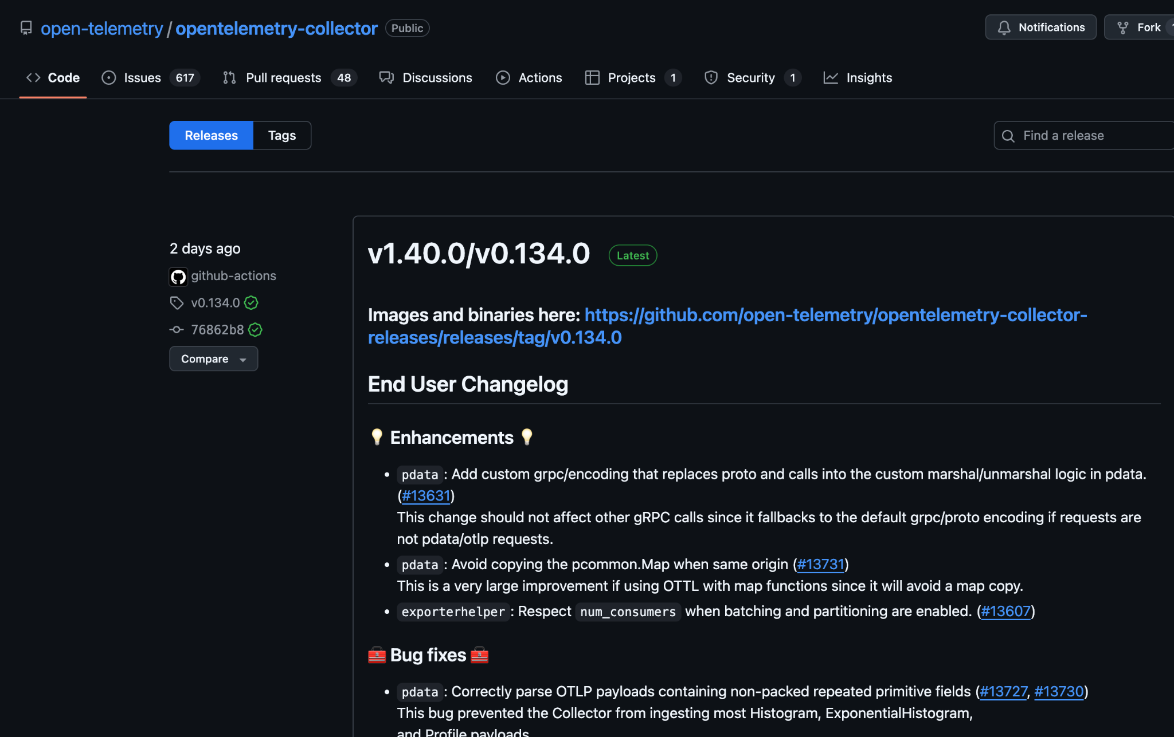Open the Insights tab
Image resolution: width=1174 pixels, height=737 pixels.
(x=868, y=78)
